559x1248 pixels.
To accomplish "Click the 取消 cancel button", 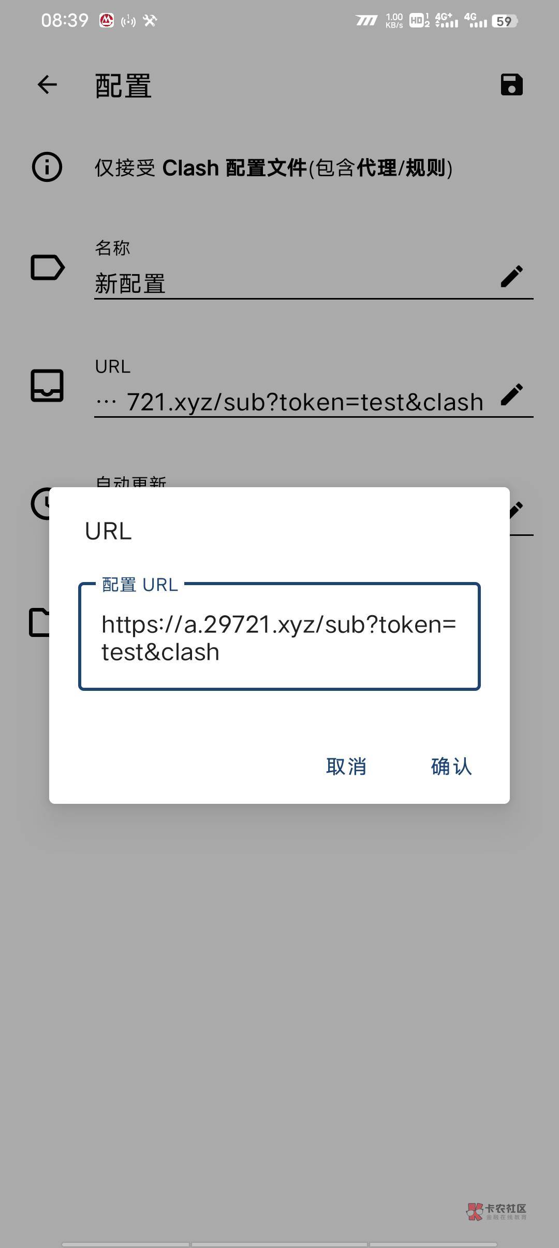I will tap(346, 766).
